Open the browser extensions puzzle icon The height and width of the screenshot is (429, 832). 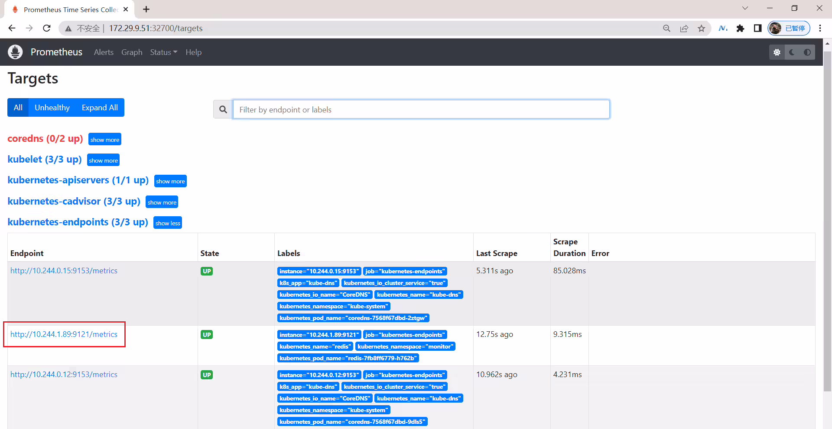click(x=740, y=28)
